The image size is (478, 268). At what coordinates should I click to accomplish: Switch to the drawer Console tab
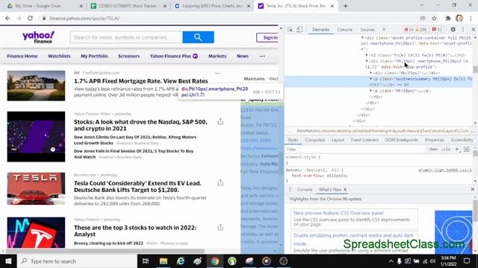305,189
